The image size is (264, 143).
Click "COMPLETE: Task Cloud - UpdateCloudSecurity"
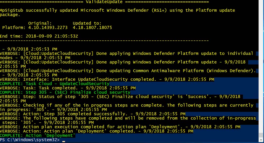coord(55,84)
